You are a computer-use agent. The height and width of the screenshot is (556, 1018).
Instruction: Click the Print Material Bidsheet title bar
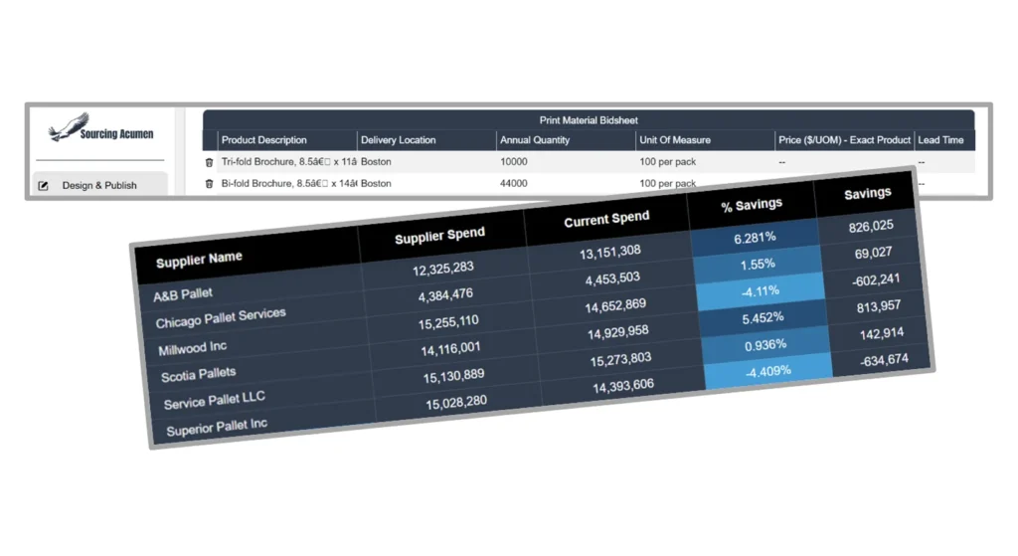click(589, 120)
